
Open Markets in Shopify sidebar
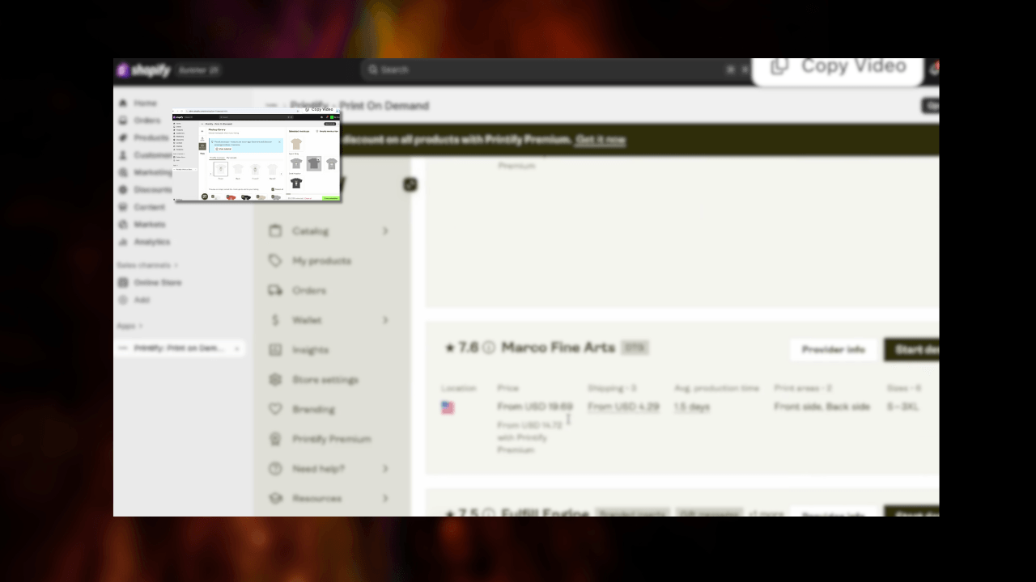pyautogui.click(x=149, y=224)
